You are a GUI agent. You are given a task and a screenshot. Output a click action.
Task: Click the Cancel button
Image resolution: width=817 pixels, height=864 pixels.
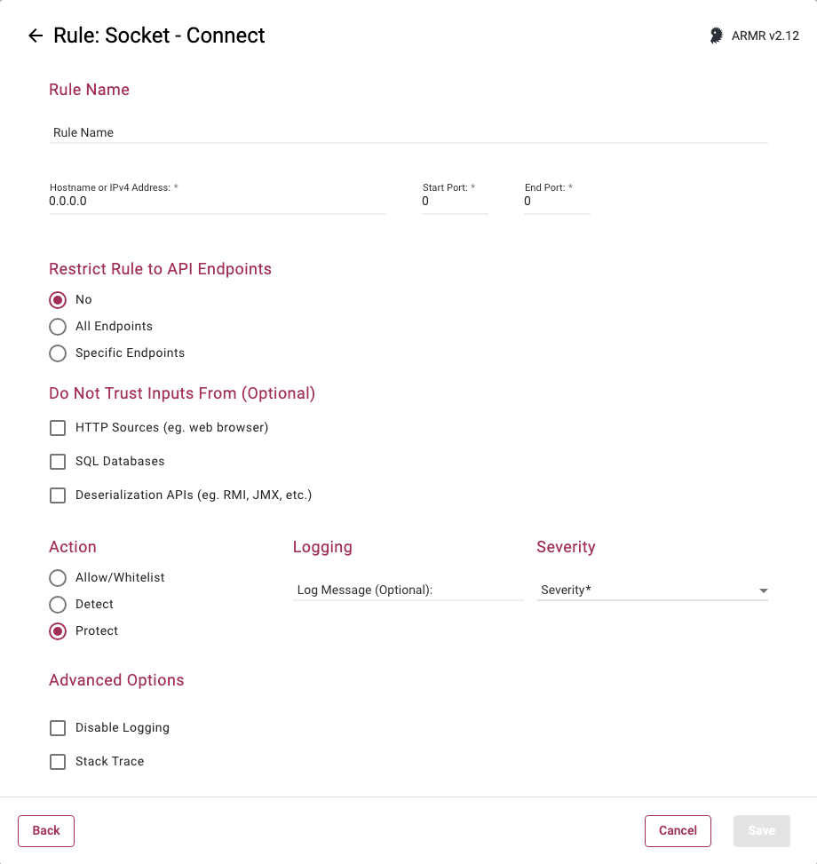click(678, 831)
